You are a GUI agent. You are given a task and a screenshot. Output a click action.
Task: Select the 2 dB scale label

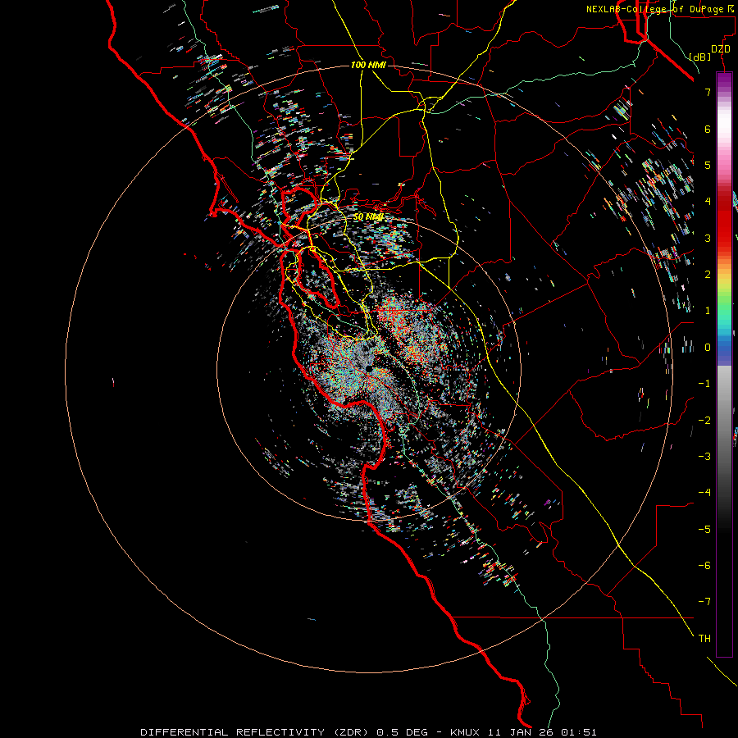point(708,275)
